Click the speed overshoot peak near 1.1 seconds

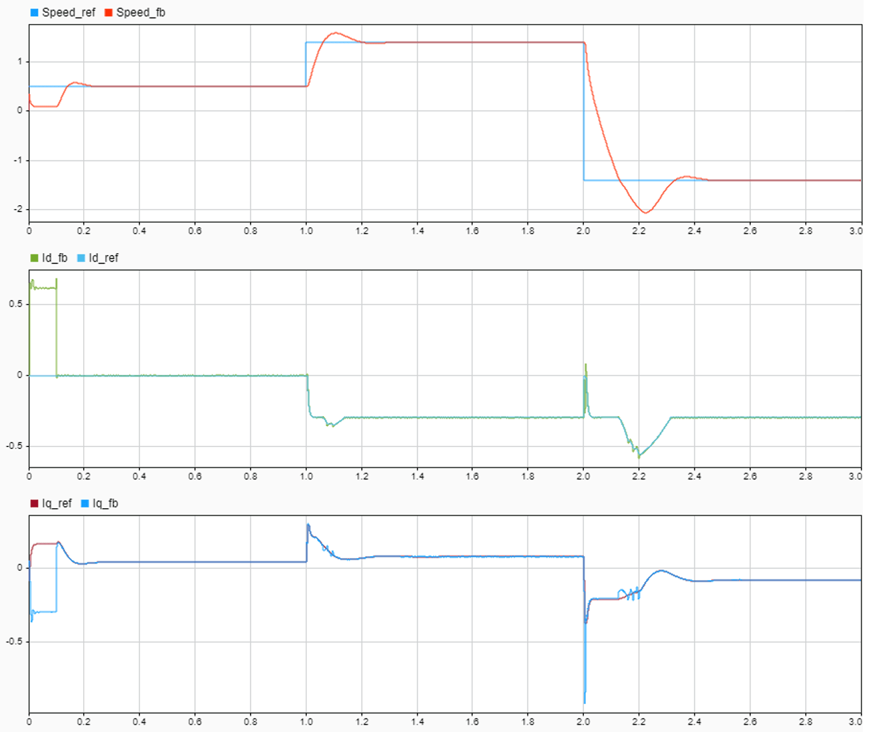[x=335, y=32]
